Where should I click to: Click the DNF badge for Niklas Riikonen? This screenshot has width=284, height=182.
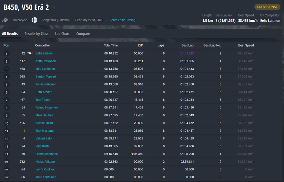click(x=6, y=162)
